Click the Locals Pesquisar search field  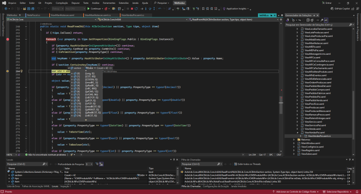pyautogui.click(x=24, y=164)
